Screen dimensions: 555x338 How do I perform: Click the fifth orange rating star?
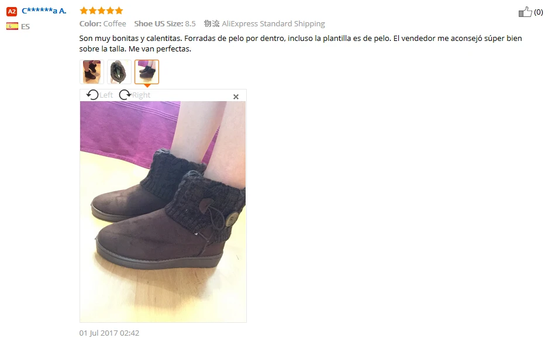click(x=119, y=11)
